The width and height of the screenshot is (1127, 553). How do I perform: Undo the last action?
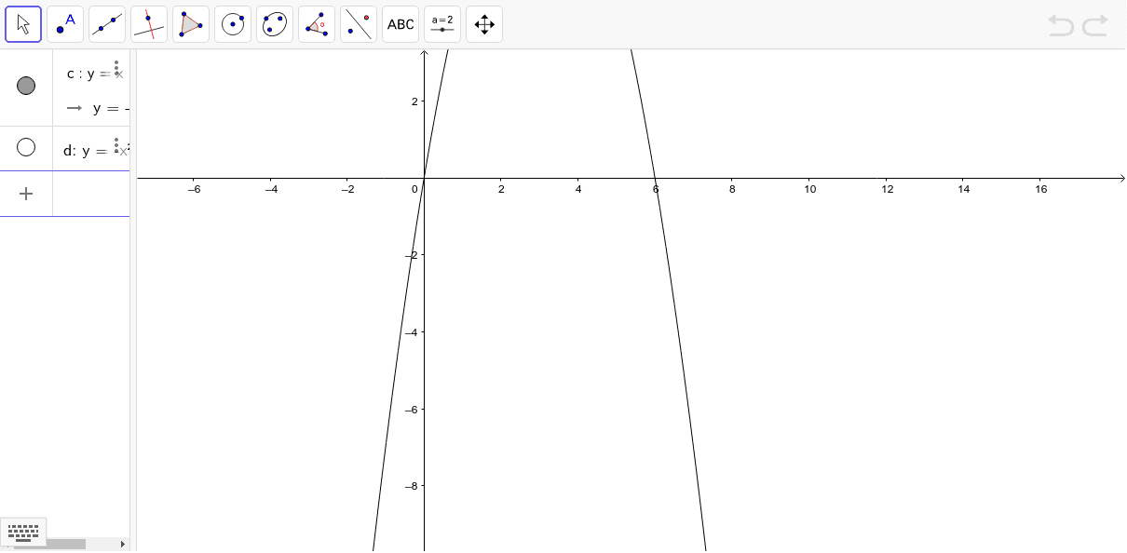pyautogui.click(x=1061, y=25)
